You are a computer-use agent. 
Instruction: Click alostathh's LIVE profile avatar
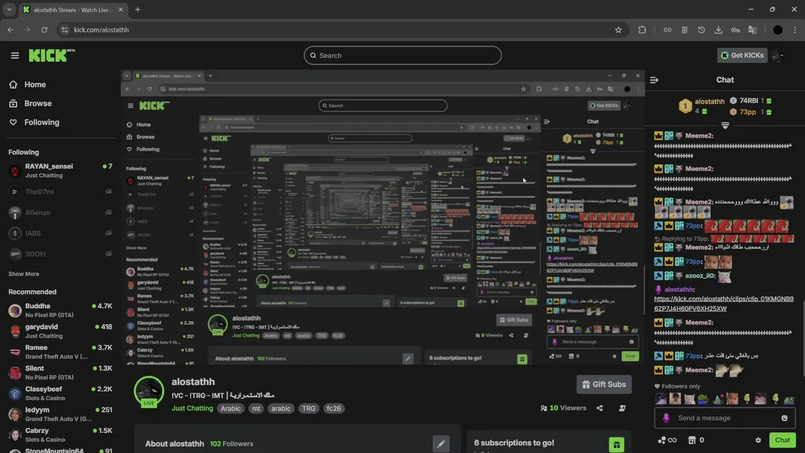[x=149, y=391]
